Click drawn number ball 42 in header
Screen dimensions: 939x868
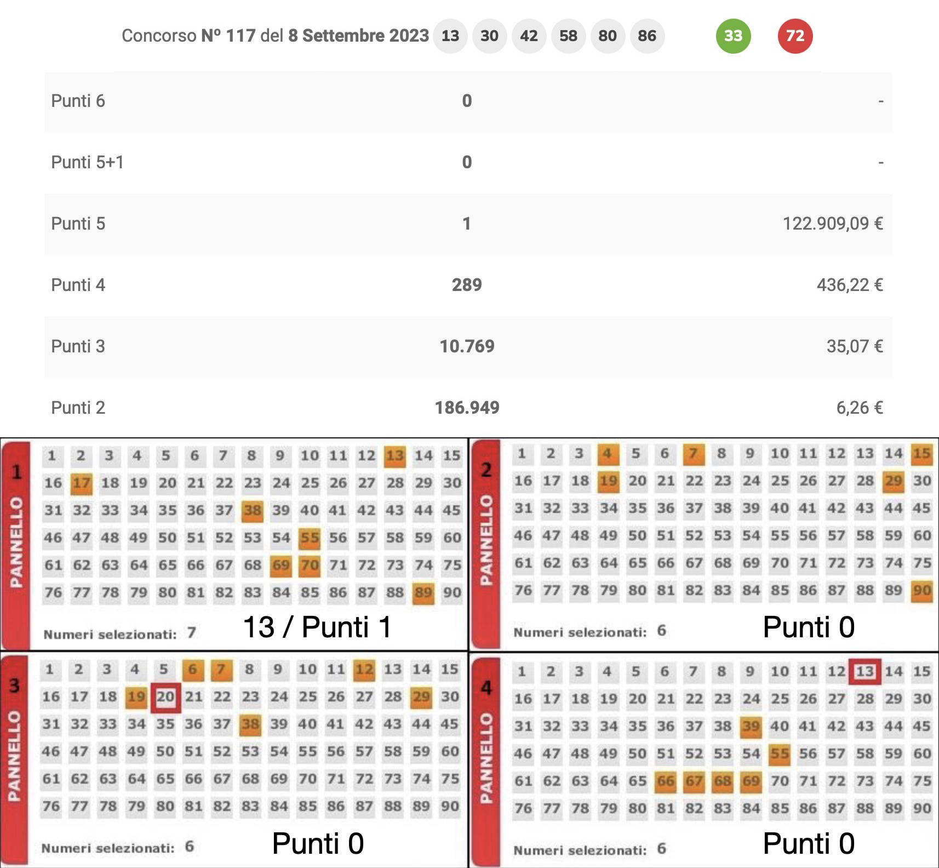pos(529,36)
